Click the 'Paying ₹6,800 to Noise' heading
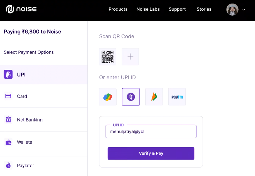Screen dimensions: 255x176 click(32, 31)
